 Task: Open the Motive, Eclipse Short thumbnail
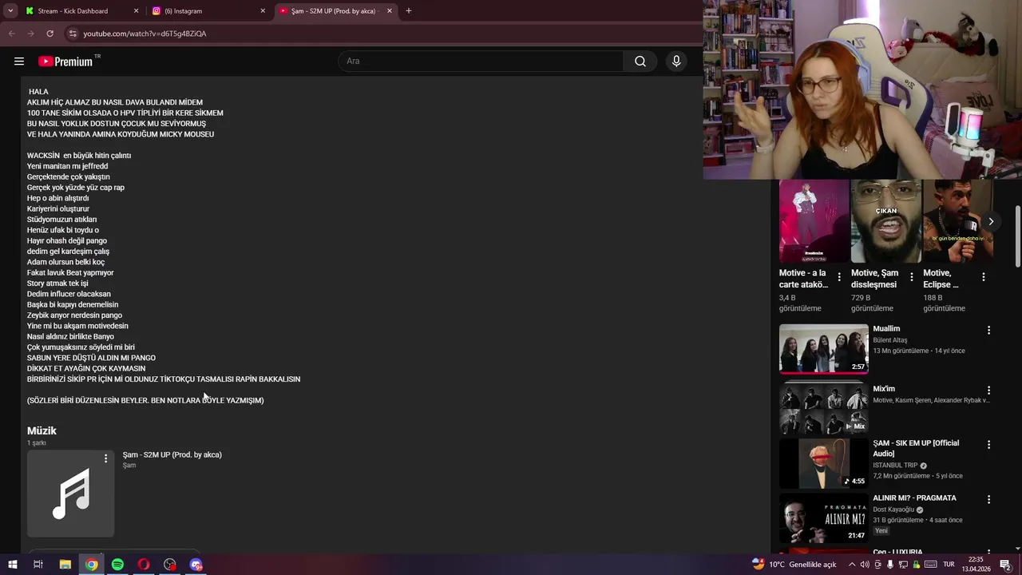click(958, 221)
